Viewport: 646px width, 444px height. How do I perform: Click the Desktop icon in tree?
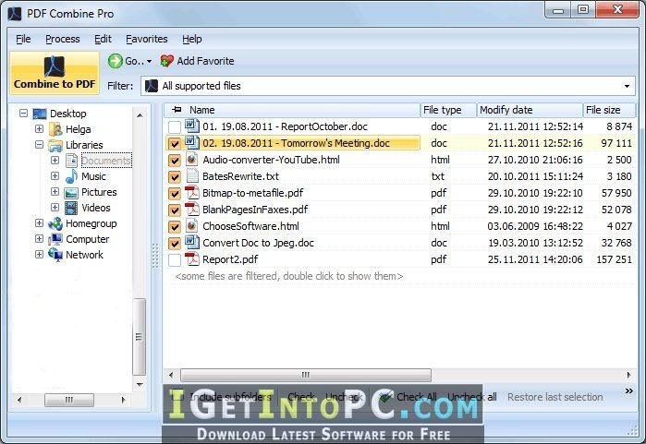pyautogui.click(x=40, y=114)
